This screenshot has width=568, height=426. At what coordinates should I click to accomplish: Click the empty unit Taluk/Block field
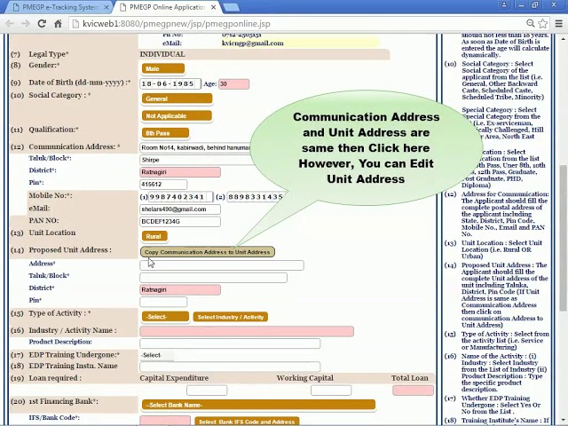pyautogui.click(x=213, y=278)
